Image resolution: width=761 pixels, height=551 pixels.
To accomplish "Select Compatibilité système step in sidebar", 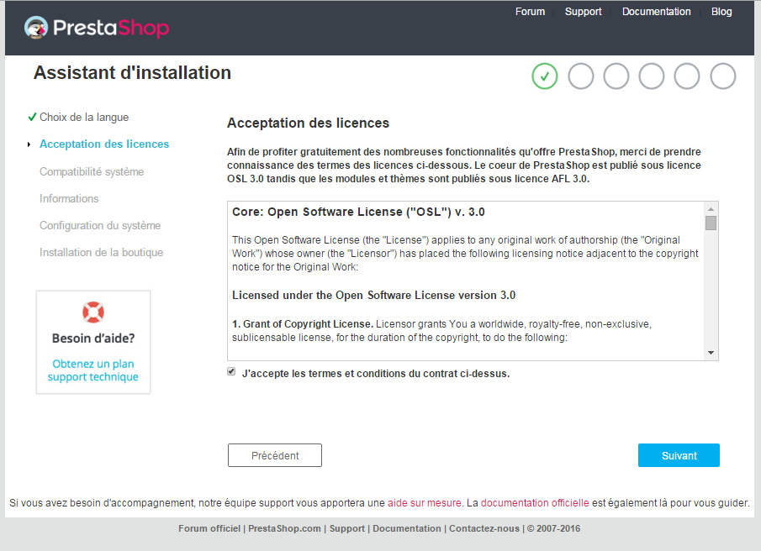I will (92, 171).
